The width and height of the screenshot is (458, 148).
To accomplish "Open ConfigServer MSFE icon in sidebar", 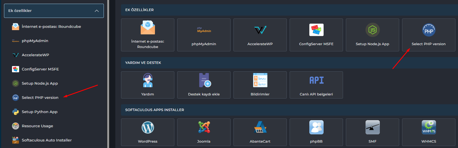I will [15, 69].
